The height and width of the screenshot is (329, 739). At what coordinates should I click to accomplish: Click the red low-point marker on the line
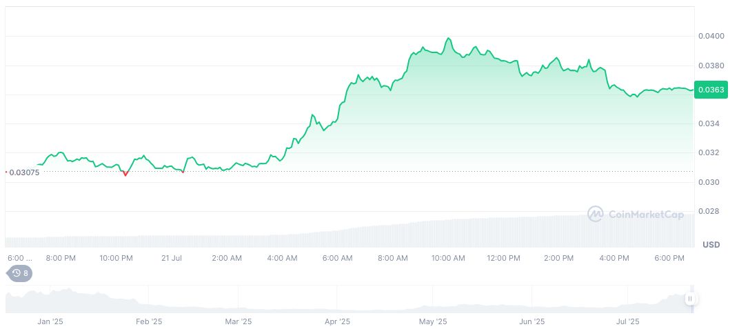pos(125,175)
